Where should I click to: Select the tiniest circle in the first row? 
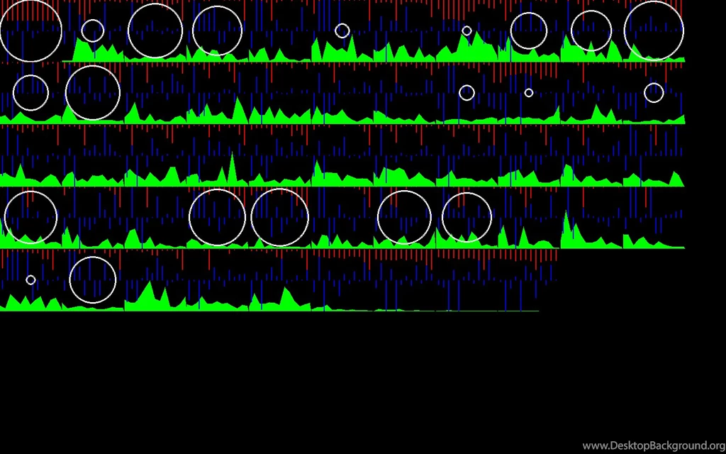pyautogui.click(x=467, y=31)
